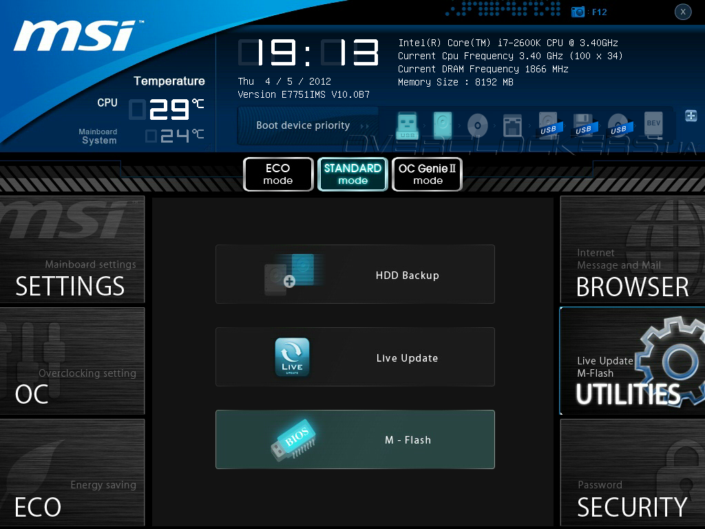Switch to STANDARD mode
Image resolution: width=705 pixels, height=529 pixels.
[x=353, y=174]
